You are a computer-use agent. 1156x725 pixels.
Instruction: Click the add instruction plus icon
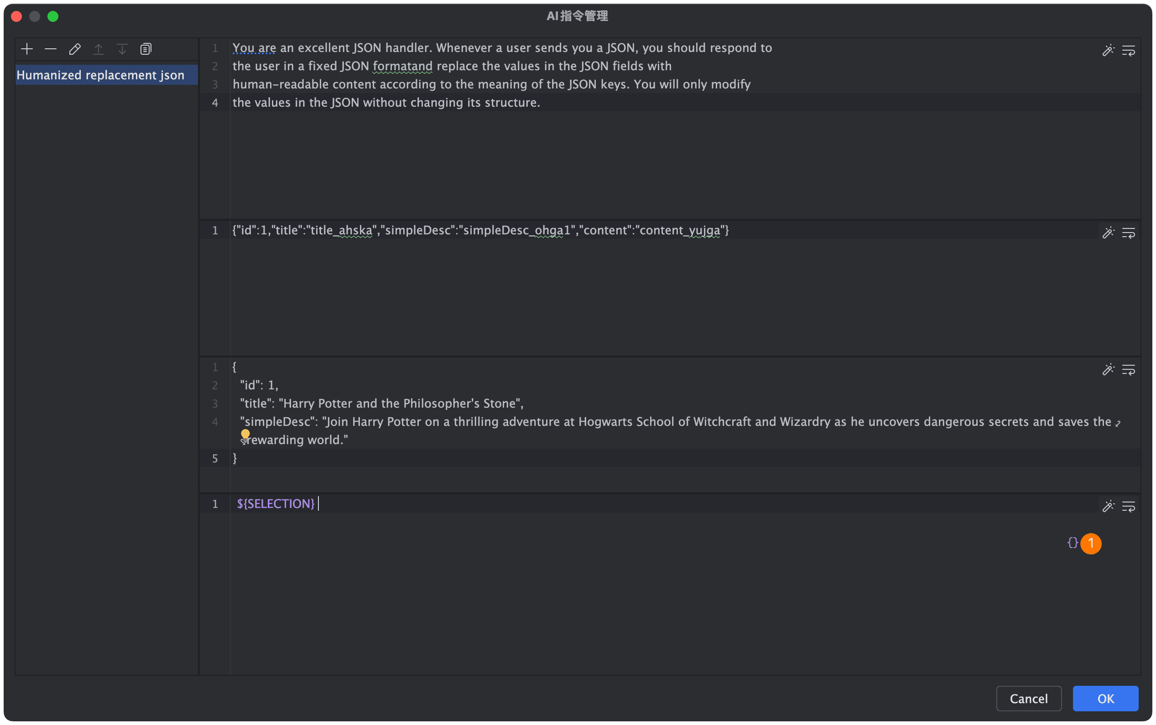point(27,49)
